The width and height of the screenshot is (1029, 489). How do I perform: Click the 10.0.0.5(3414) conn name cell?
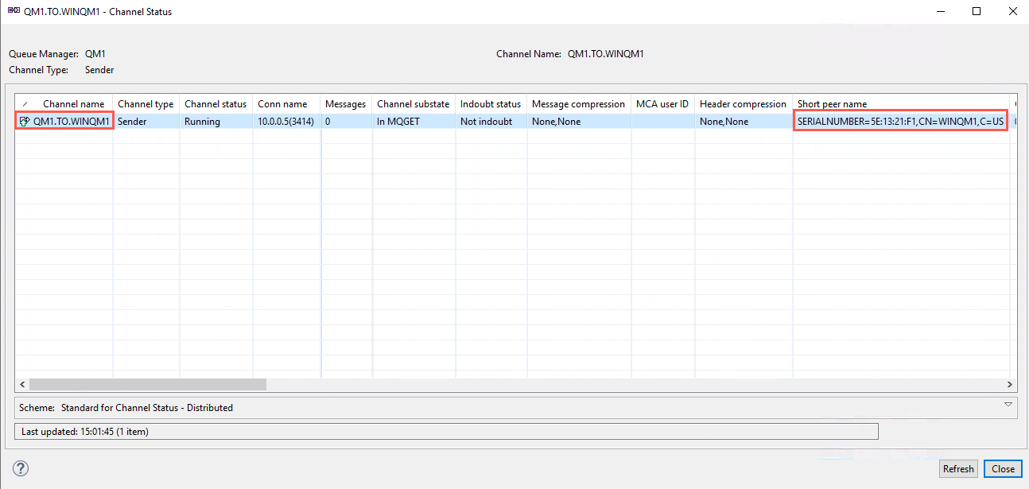pyautogui.click(x=286, y=122)
